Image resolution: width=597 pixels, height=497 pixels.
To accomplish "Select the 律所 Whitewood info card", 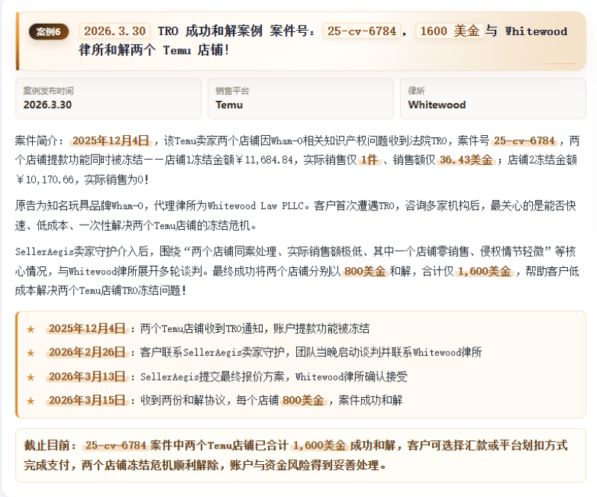I will coord(493,99).
